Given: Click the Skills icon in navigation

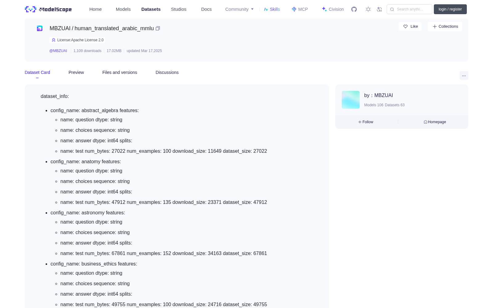Looking at the screenshot, I should tap(266, 9).
